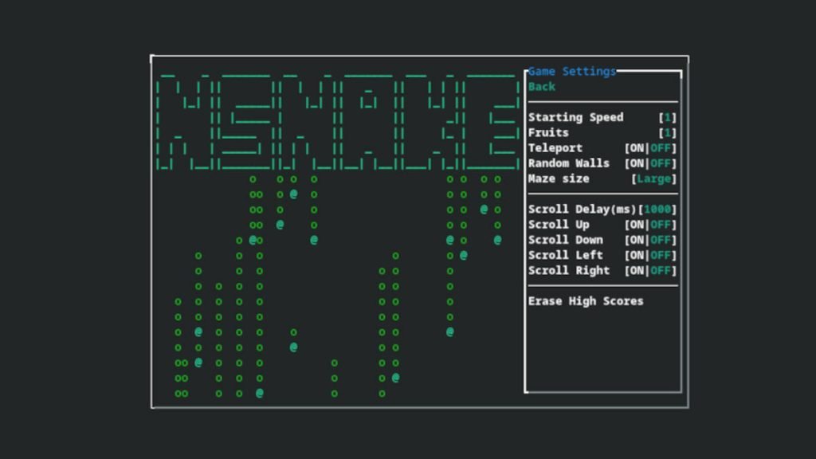The image size is (816, 459).
Task: Select the Starting Speed setting
Action: tap(575, 118)
